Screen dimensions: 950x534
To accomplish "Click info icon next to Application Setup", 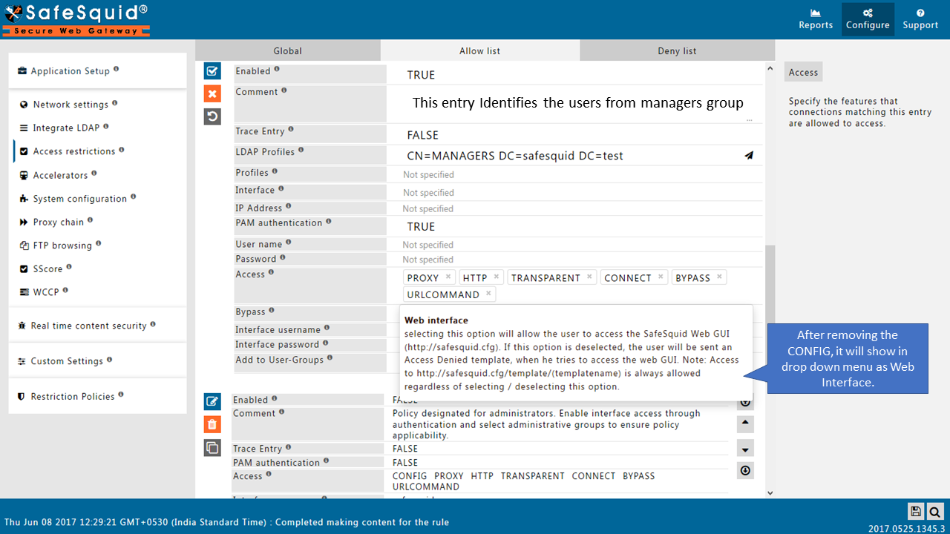I will 116,70.
